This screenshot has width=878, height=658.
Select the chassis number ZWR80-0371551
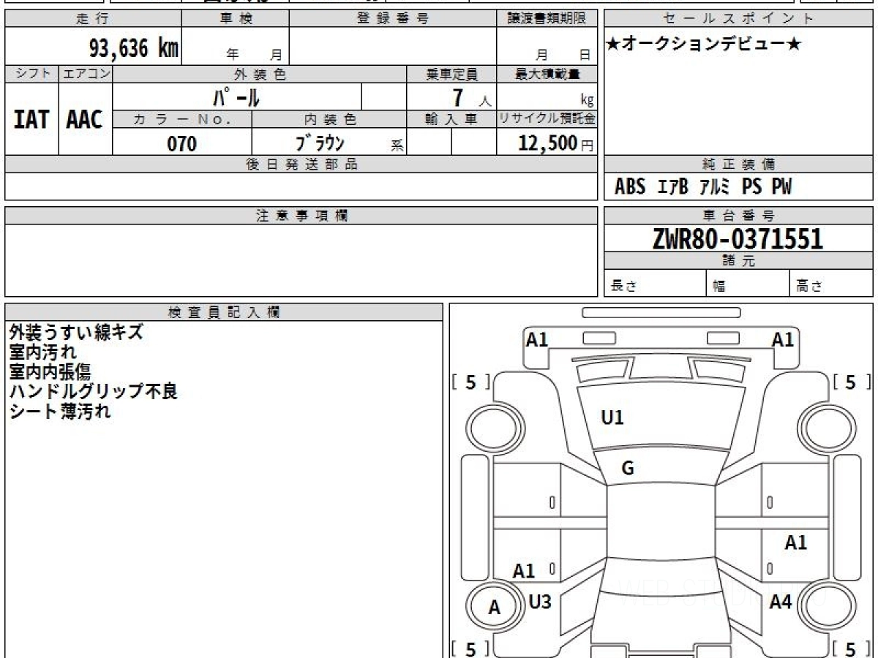pos(738,238)
